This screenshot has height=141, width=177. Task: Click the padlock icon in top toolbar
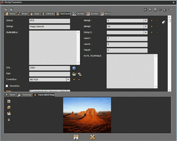165,9
